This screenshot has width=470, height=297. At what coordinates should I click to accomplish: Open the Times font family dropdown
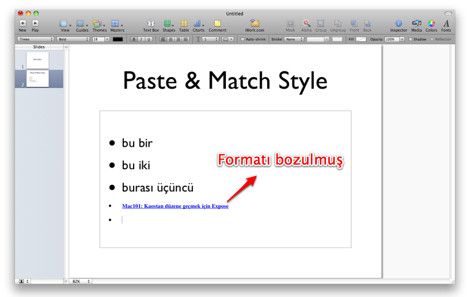point(36,40)
